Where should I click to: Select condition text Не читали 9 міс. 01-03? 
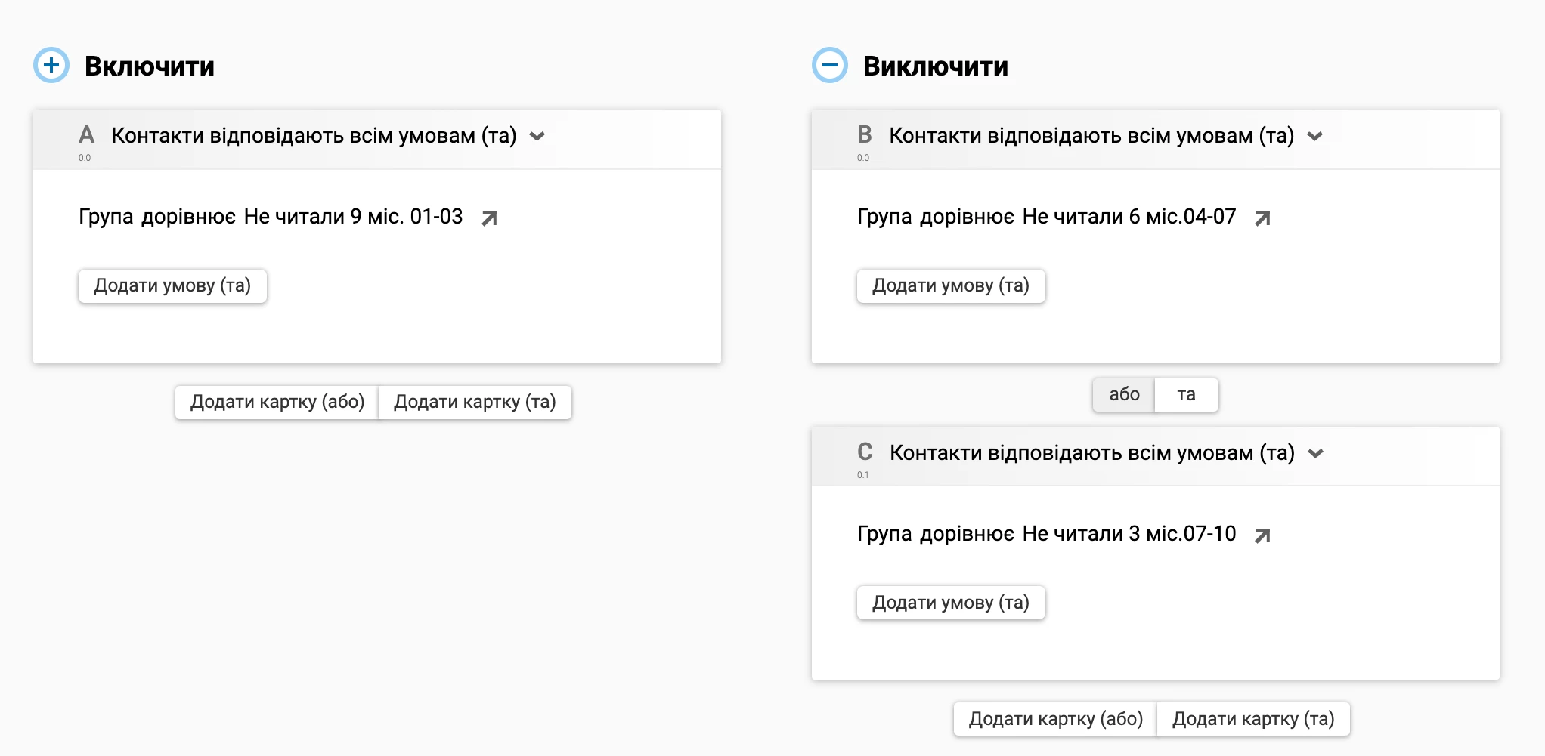(x=353, y=217)
